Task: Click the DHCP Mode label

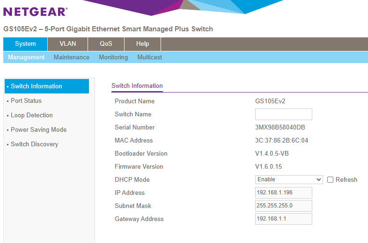Action: click(x=132, y=179)
